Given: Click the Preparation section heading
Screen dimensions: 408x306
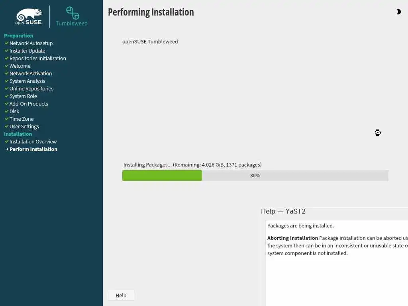Looking at the screenshot, I should coord(18,35).
